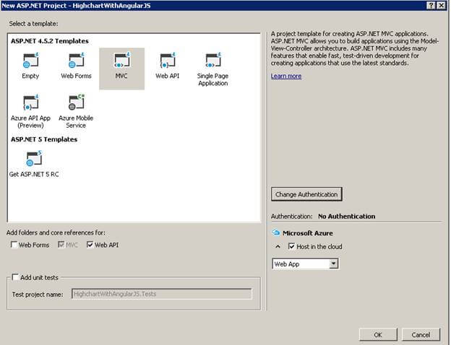Click the Microsoft Azure cloud icon
451x345 pixels.
tap(276, 232)
